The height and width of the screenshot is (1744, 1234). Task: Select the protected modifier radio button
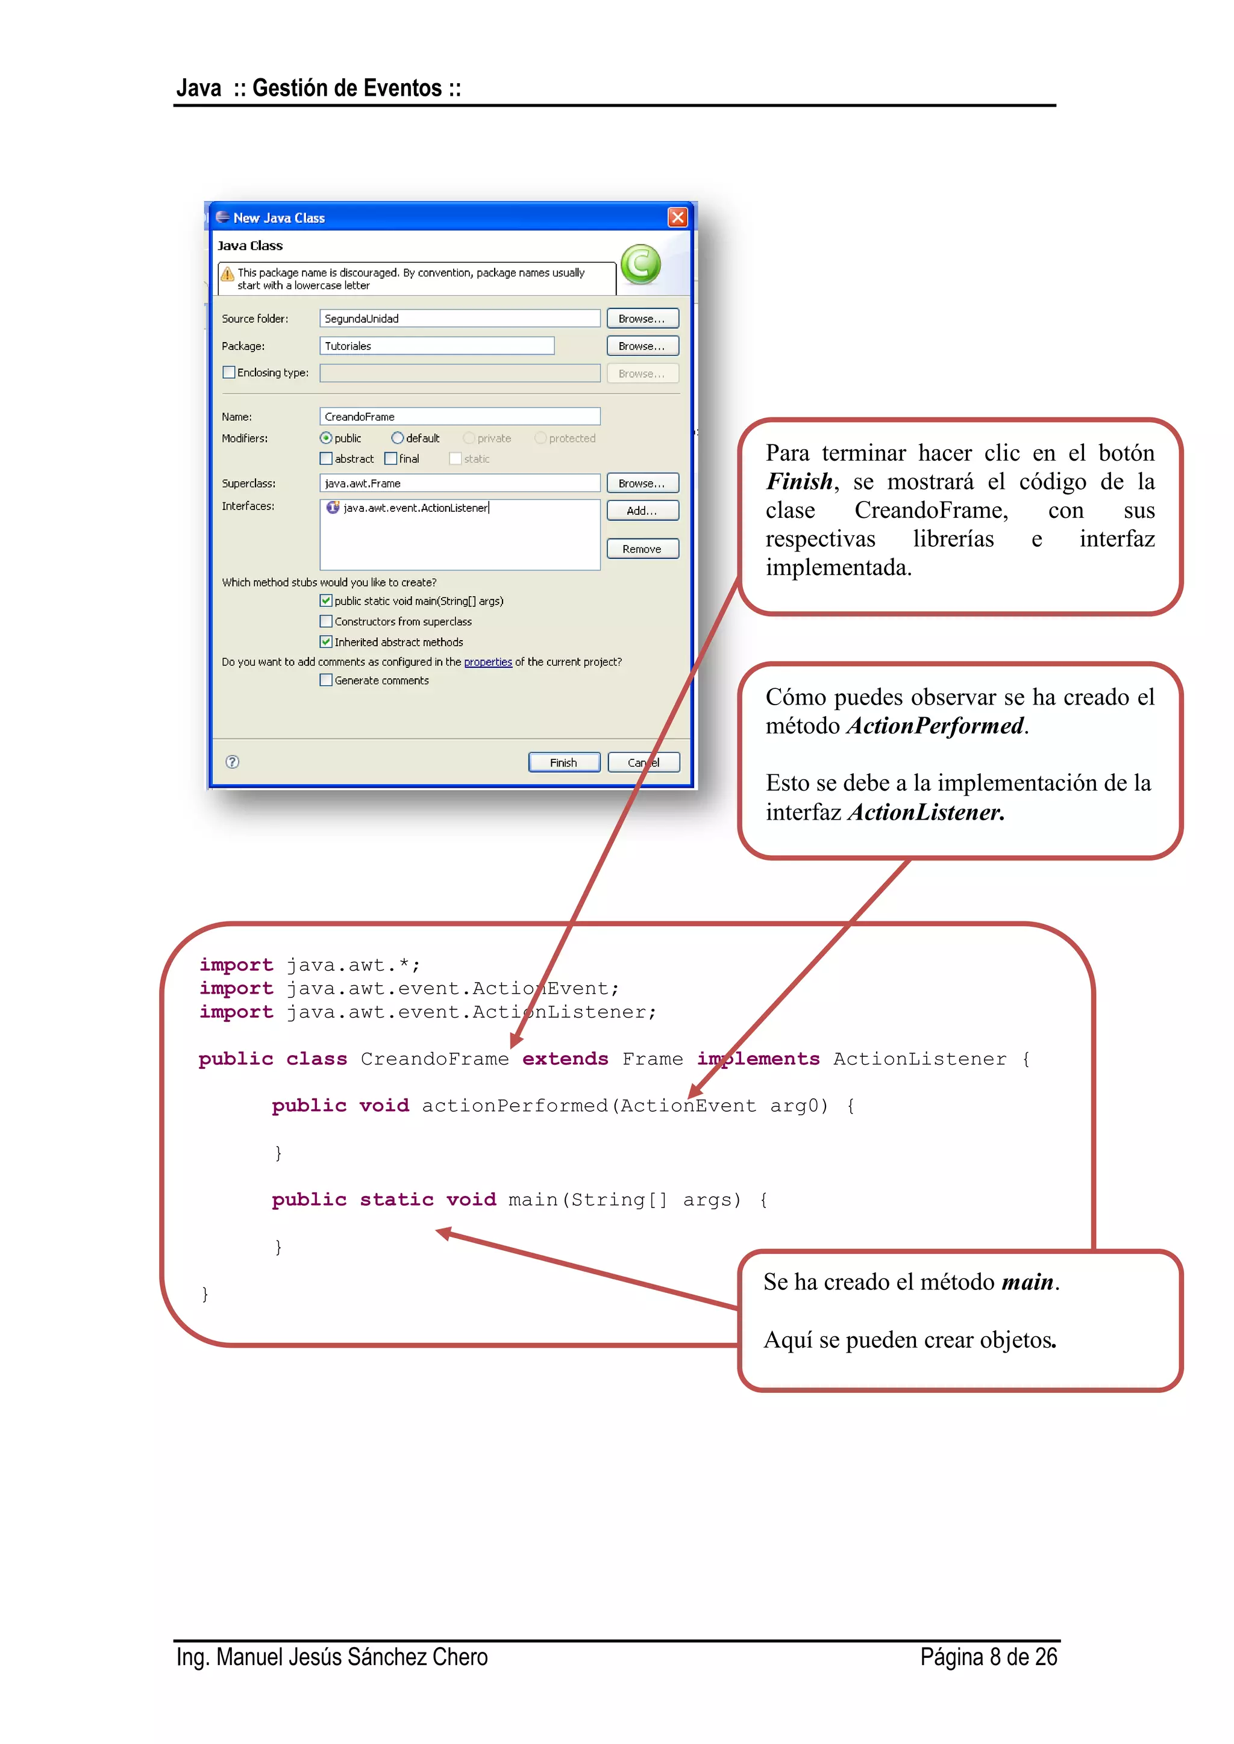pos(540,438)
